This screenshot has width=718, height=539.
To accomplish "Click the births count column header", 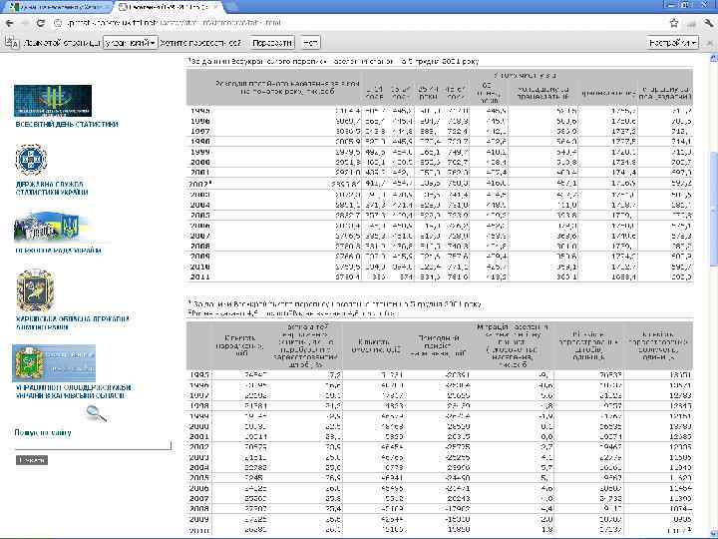I will 239,345.
